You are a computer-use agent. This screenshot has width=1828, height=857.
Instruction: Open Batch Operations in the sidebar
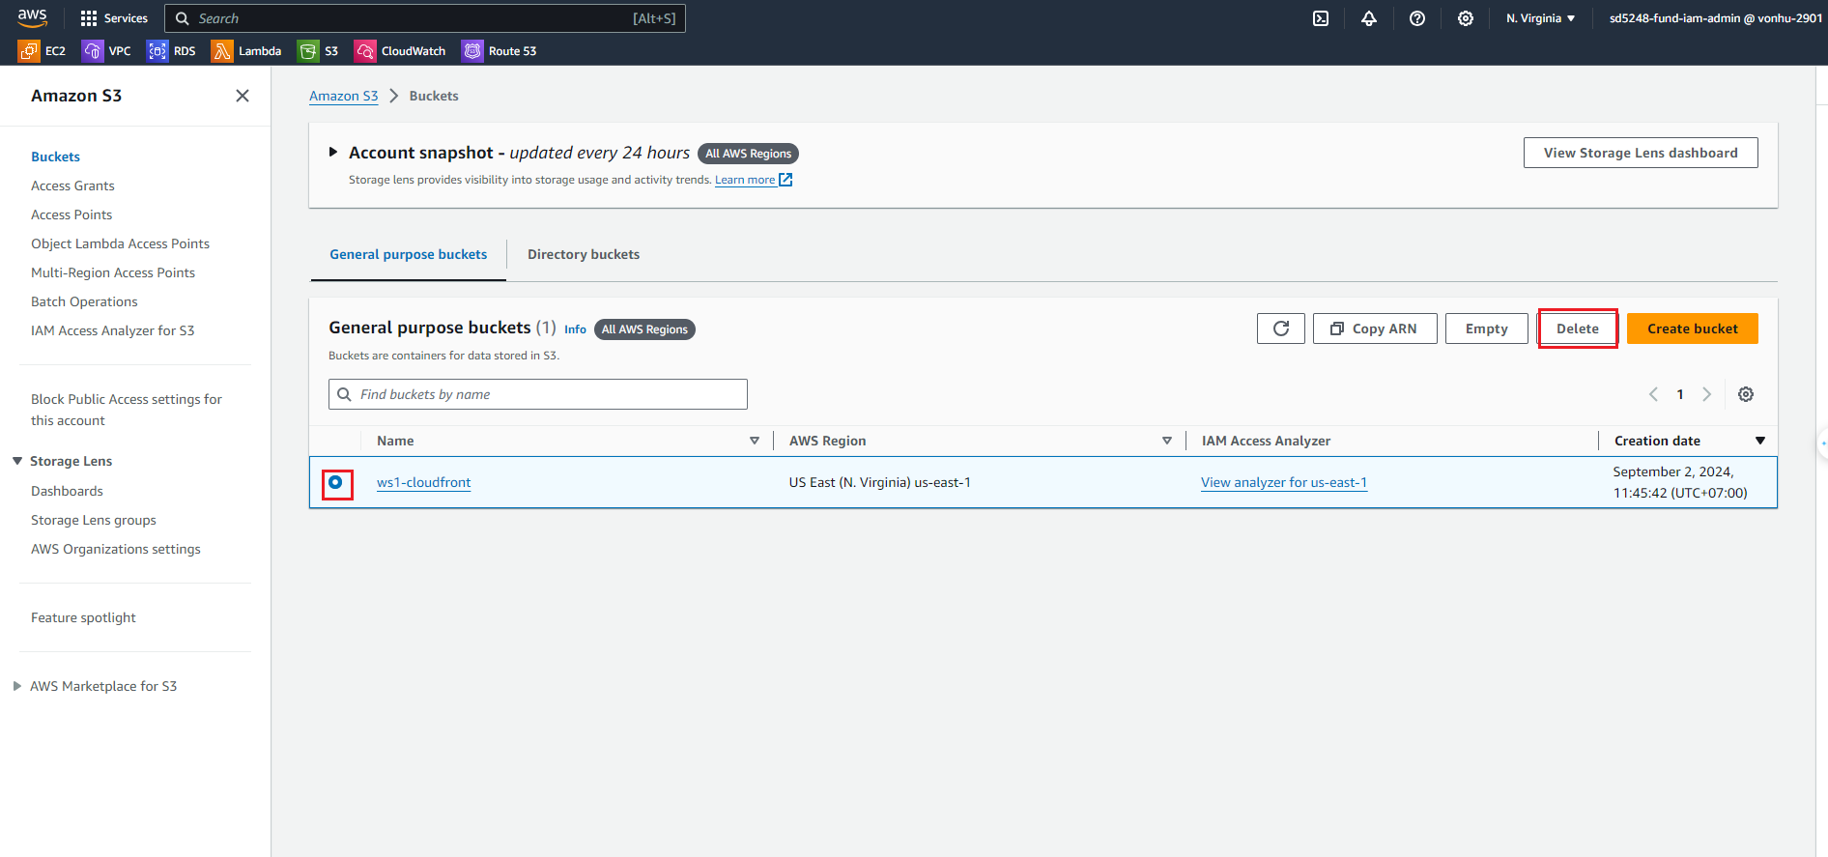[84, 301]
